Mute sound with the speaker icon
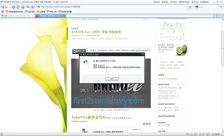Image resolution: width=224 pixels, height=136 pixels. click(x=203, y=134)
